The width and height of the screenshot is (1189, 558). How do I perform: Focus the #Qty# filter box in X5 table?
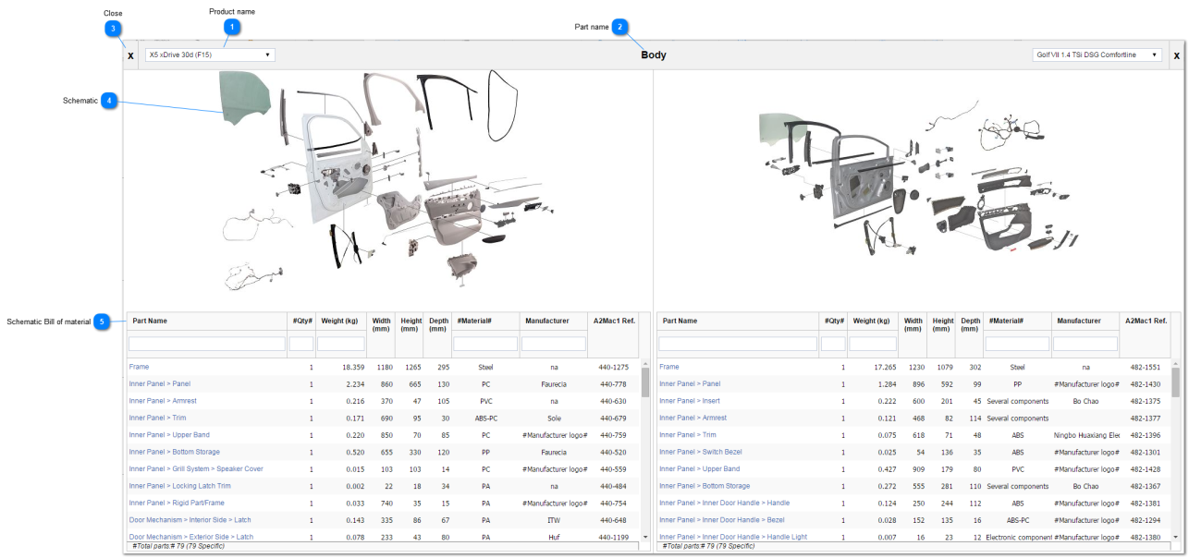coord(300,344)
